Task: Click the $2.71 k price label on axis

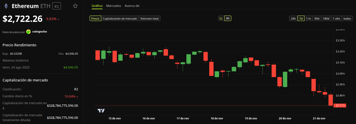Action: [x=340, y=106]
